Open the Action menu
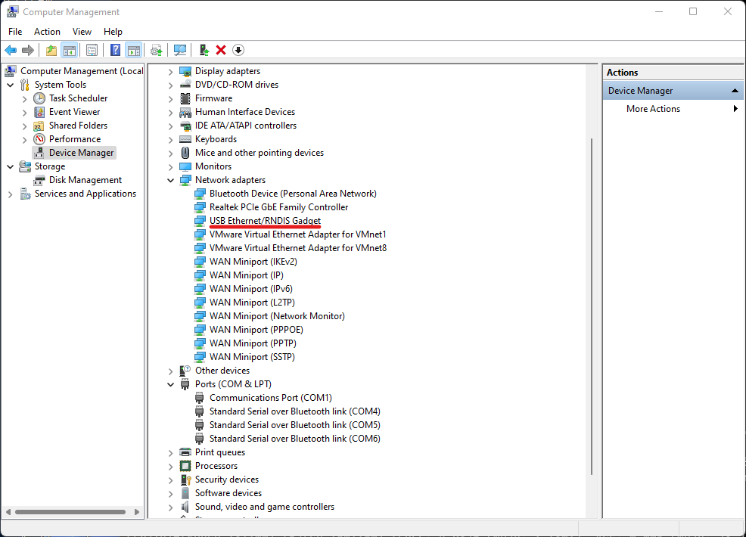This screenshot has width=746, height=537. (47, 32)
